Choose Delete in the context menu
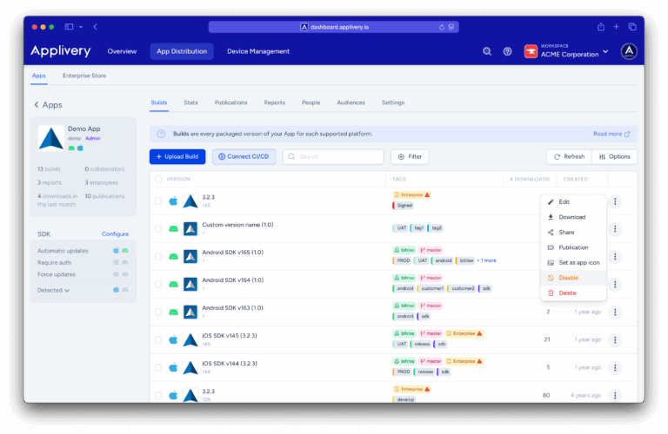This screenshot has width=668, height=434. tap(573, 293)
